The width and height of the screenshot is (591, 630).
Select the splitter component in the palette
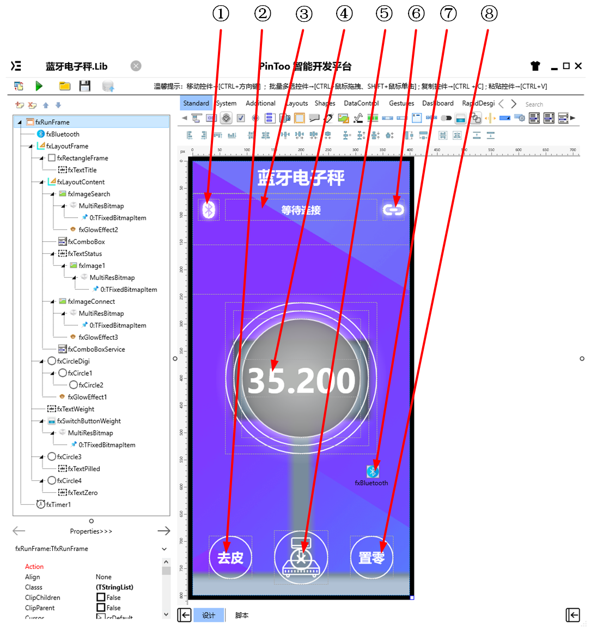490,118
